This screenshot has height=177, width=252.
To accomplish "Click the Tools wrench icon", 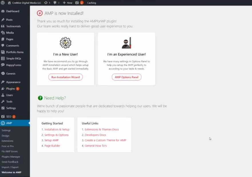I will tap(3, 101).
